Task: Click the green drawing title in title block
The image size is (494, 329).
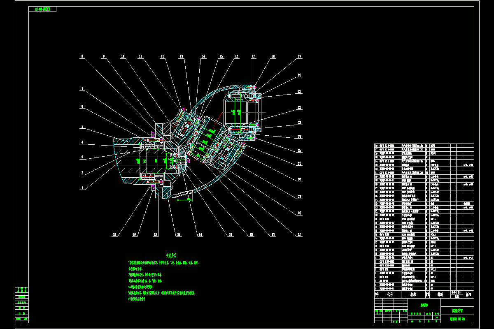Action: 457,311
